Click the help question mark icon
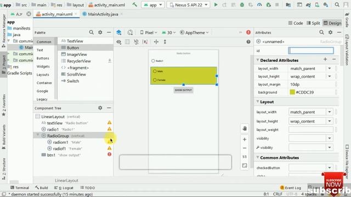This screenshot has width=351, height=197. [248, 42]
